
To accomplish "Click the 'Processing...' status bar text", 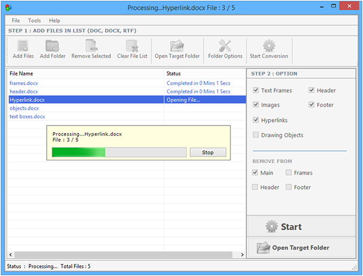I will [x=43, y=266].
